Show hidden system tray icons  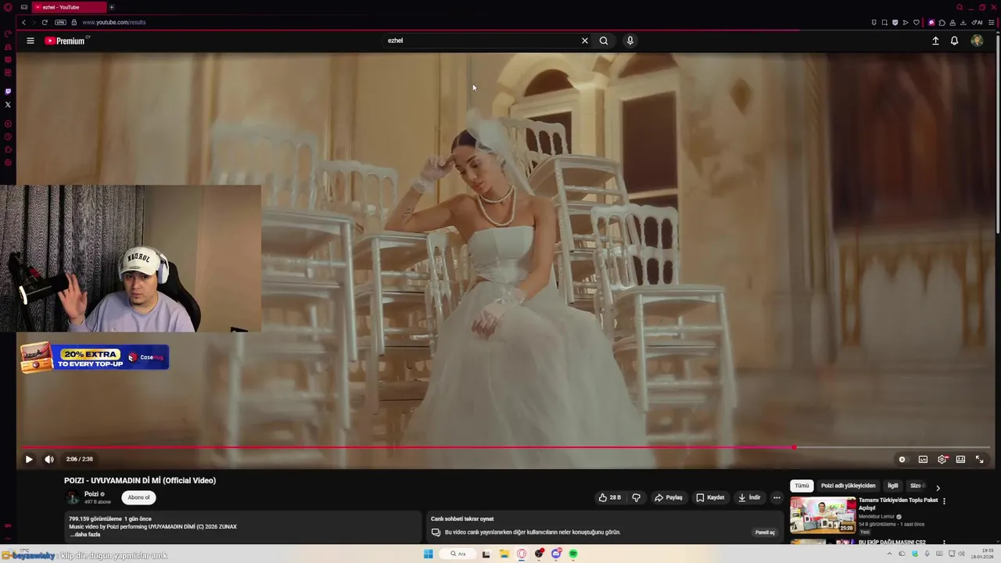tap(889, 554)
